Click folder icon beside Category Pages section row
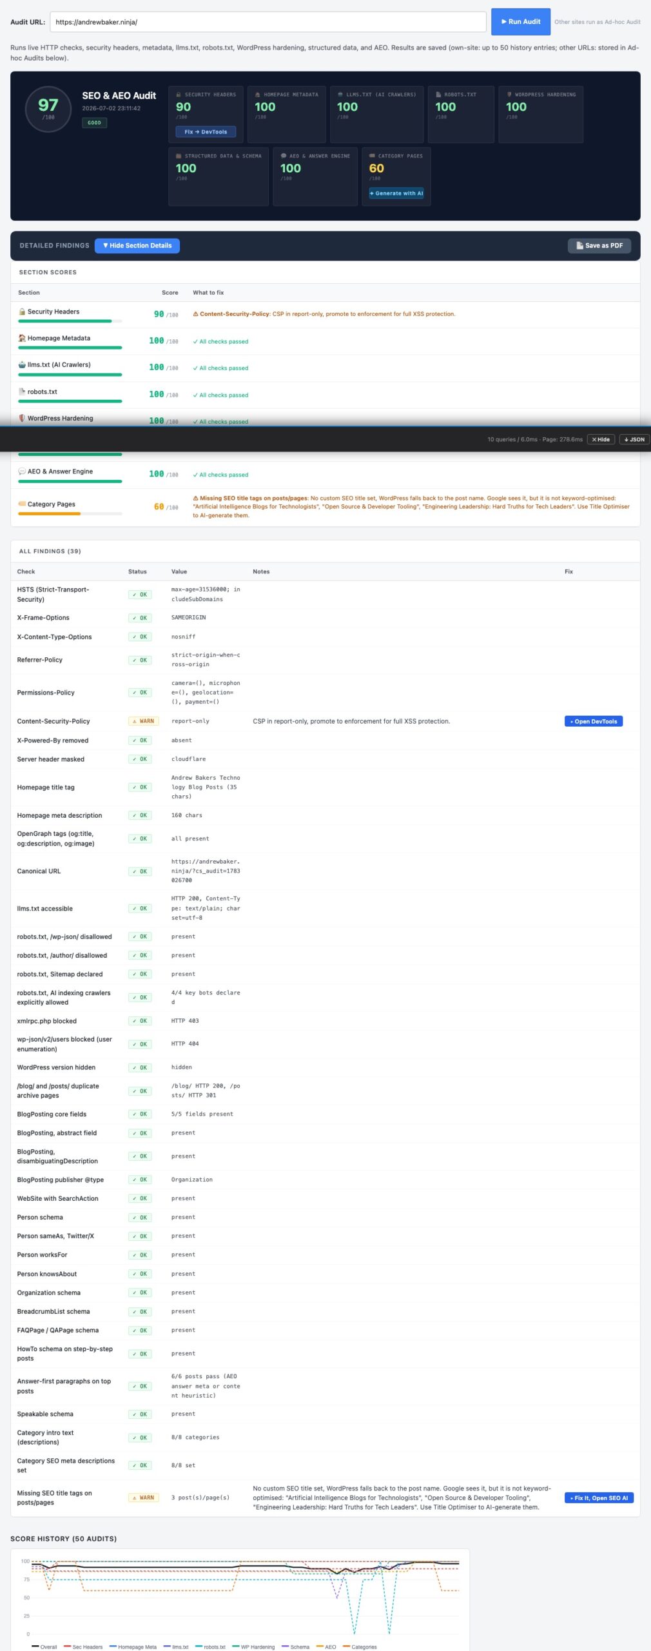651x1651 pixels. pyautogui.click(x=22, y=504)
